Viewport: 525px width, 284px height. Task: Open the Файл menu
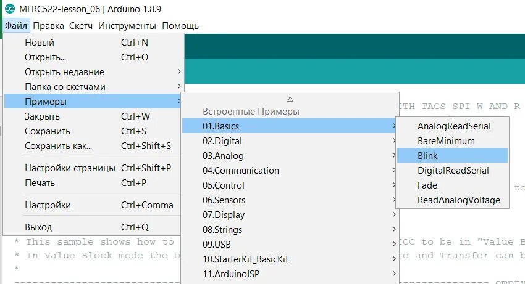(x=16, y=26)
